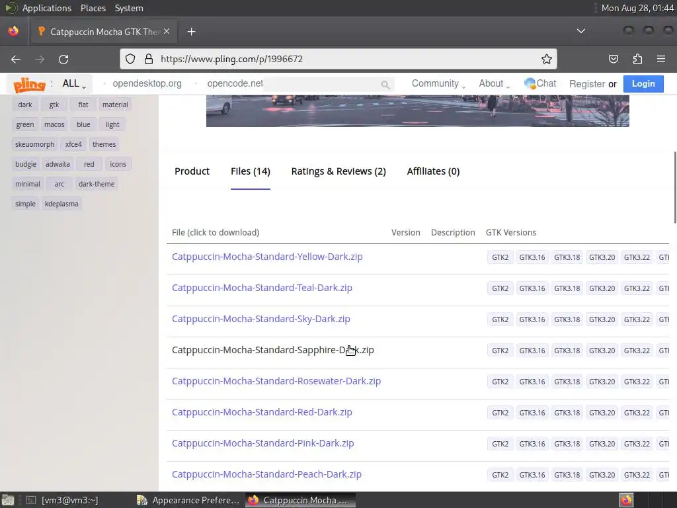Select the 'budgie' tag
The width and height of the screenshot is (677, 508).
coord(26,164)
